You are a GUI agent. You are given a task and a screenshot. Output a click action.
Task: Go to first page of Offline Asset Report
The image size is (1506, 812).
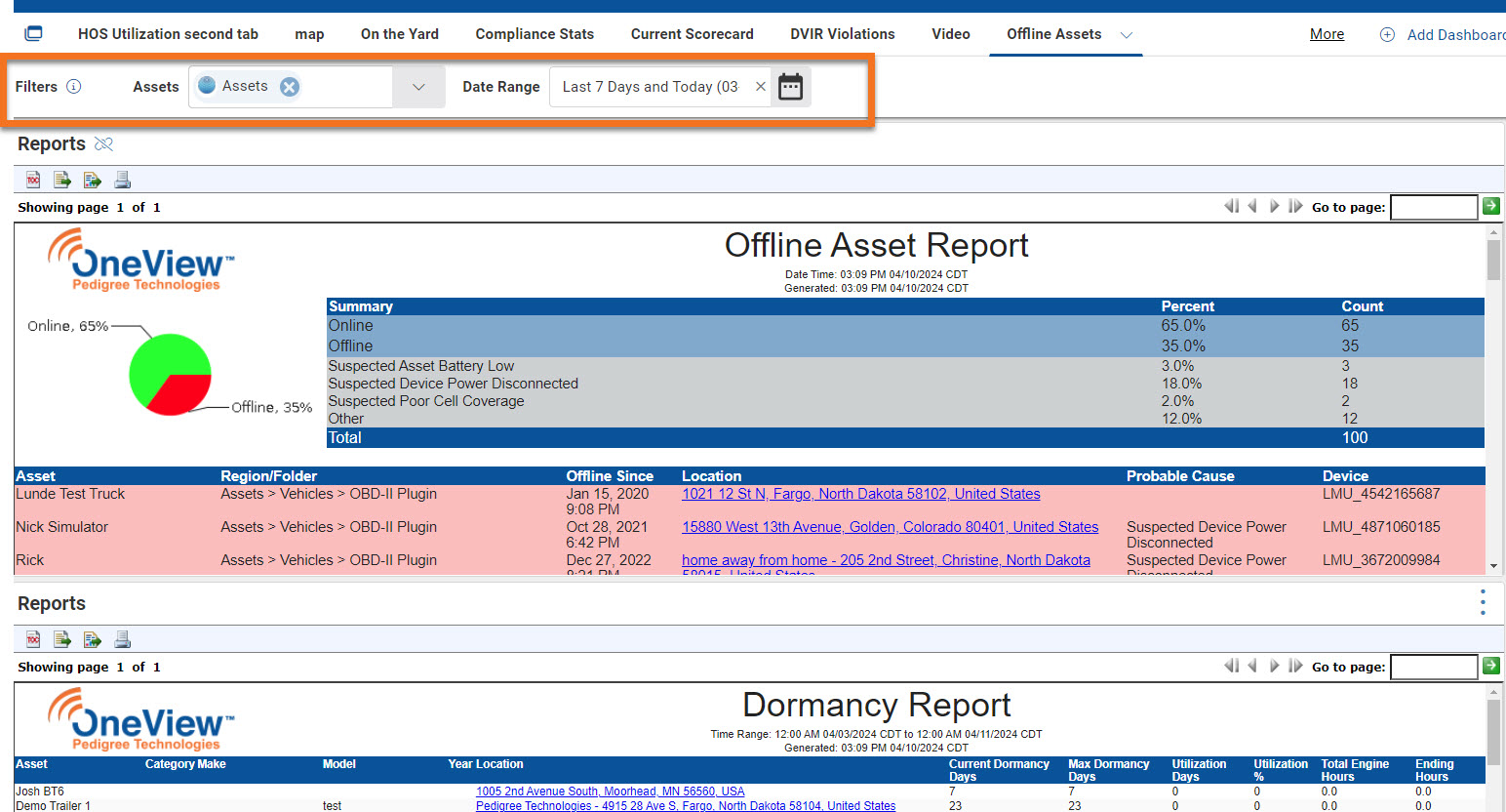coord(1232,206)
